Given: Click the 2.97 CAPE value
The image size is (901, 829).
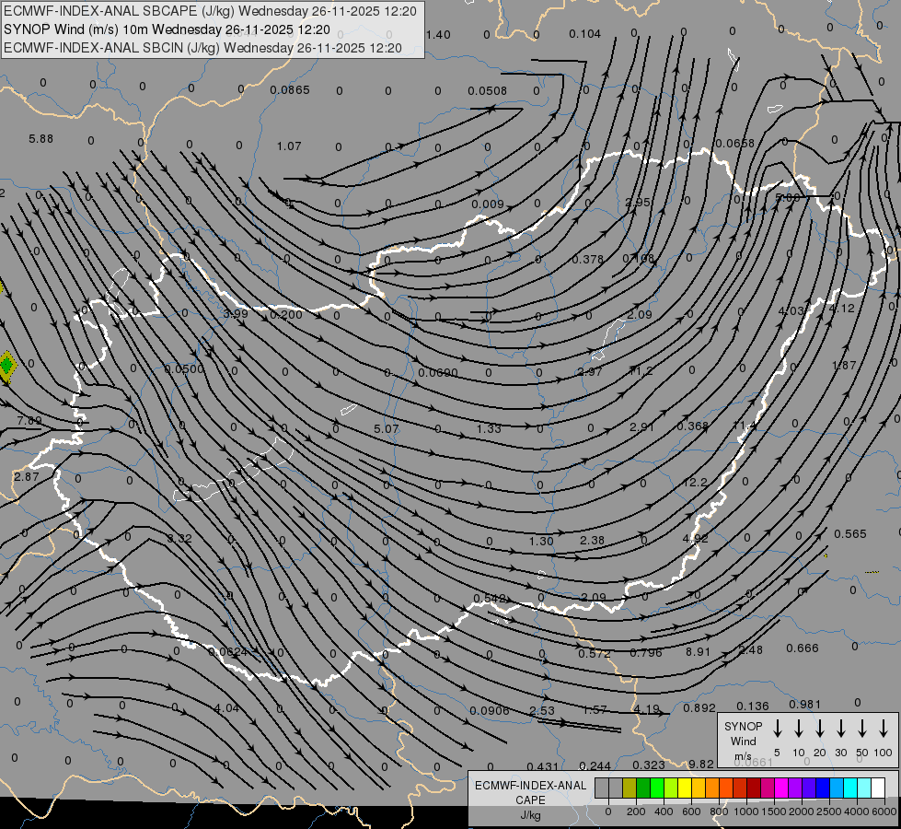Looking at the screenshot, I should click(x=590, y=371).
